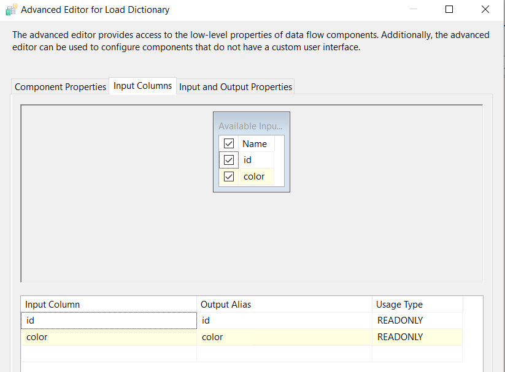Click the Name header in available inputs
The image size is (505, 372).
coord(255,144)
